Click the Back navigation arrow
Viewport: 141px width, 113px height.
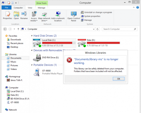pyautogui.click(x=5, y=29)
